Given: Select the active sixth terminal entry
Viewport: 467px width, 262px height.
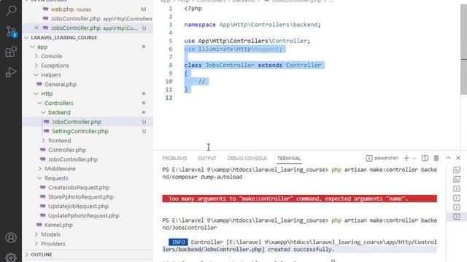Looking at the screenshot, I should coord(456,217).
